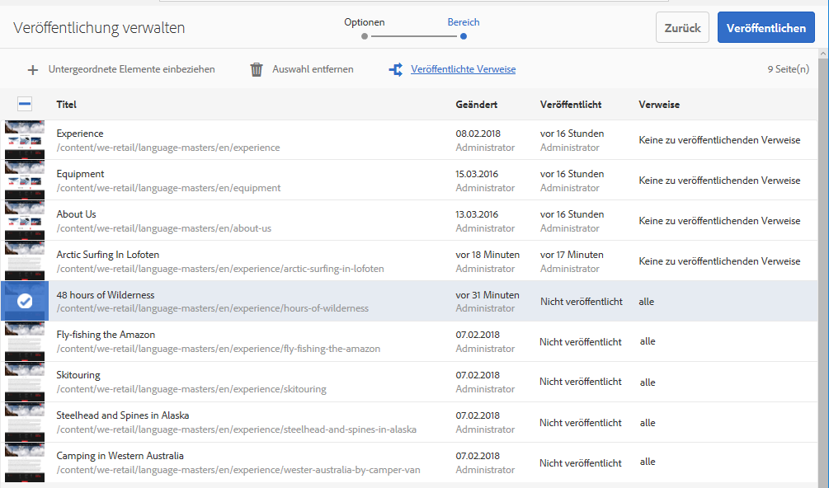Click the plus icon for including child elements

(x=33, y=70)
